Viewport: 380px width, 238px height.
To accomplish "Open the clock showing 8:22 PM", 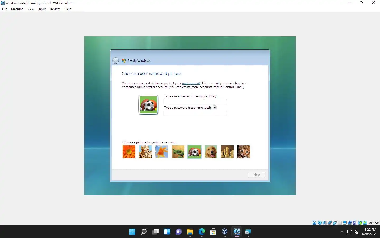I will pyautogui.click(x=369, y=232).
